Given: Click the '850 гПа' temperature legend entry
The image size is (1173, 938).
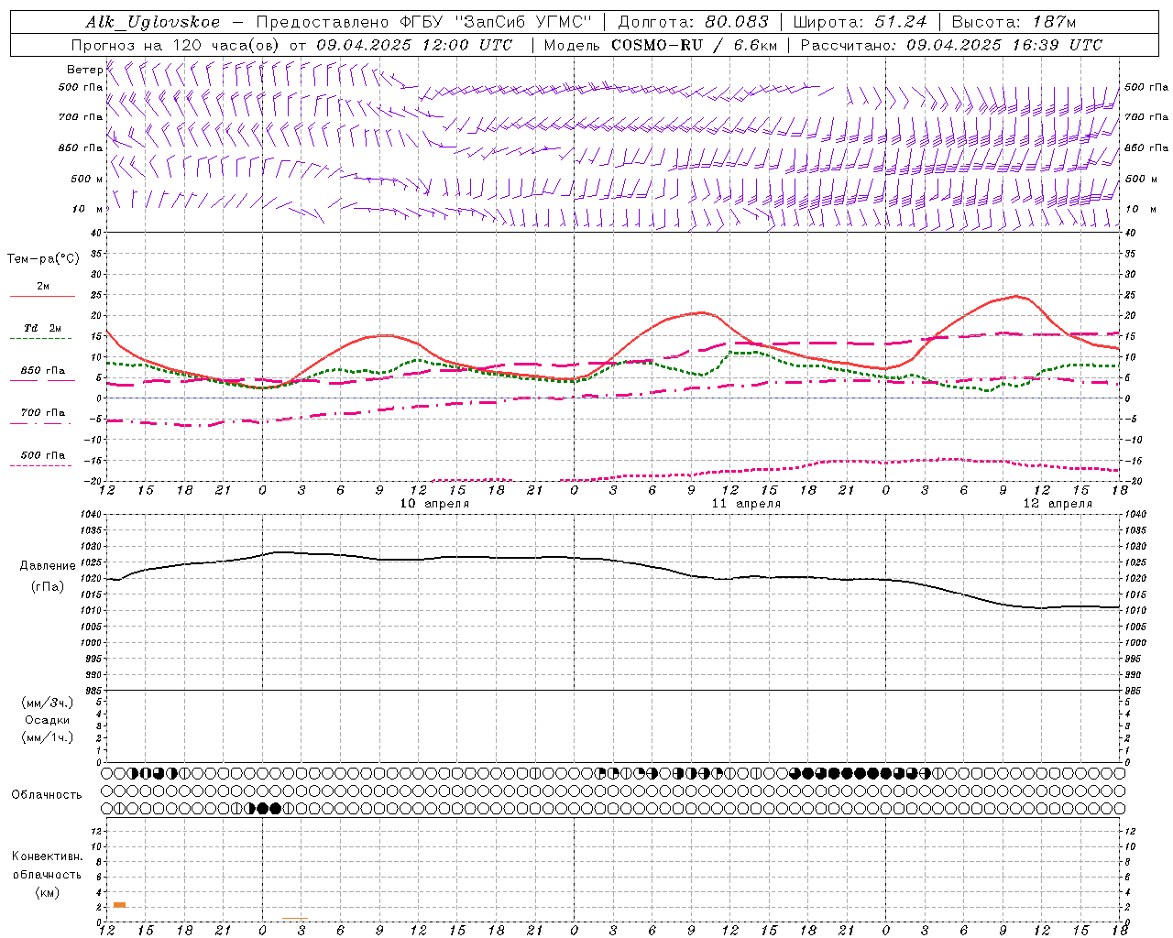Looking at the screenshot, I should pyautogui.click(x=43, y=370).
